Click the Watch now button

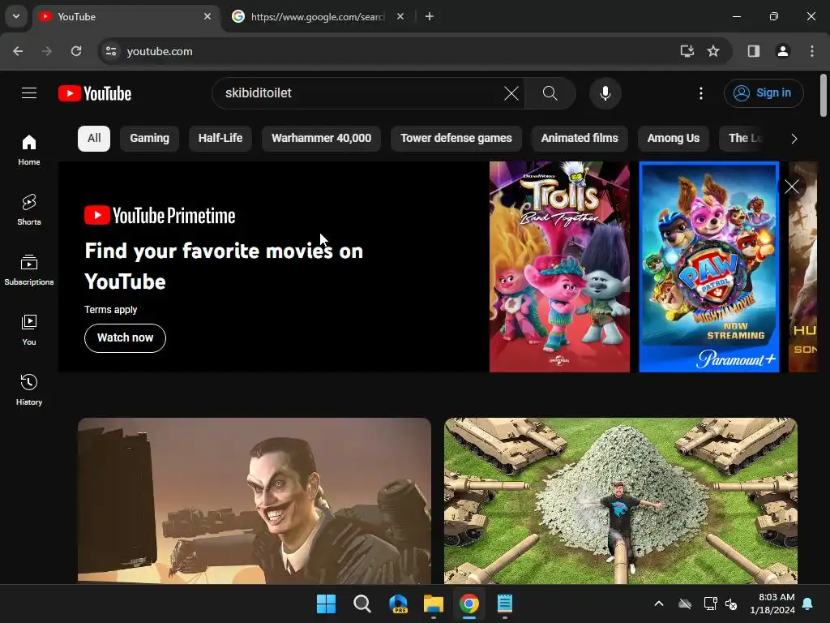125,338
